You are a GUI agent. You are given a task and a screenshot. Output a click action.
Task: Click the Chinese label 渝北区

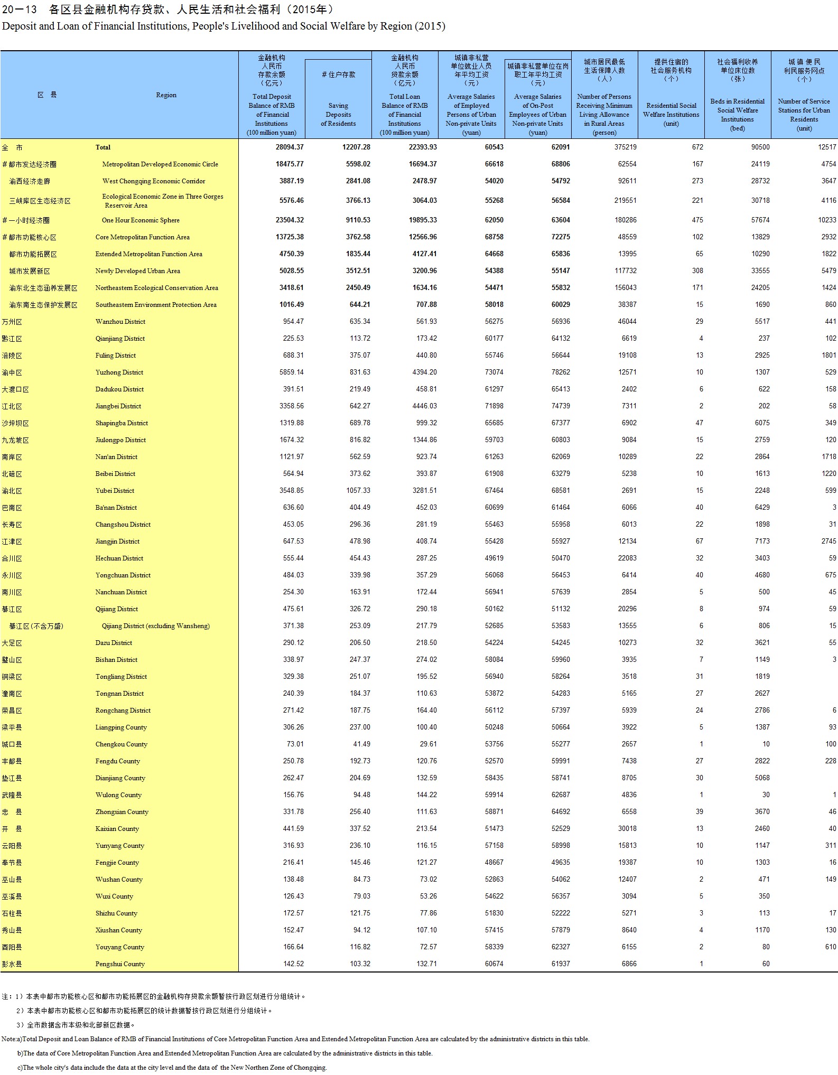(x=12, y=491)
